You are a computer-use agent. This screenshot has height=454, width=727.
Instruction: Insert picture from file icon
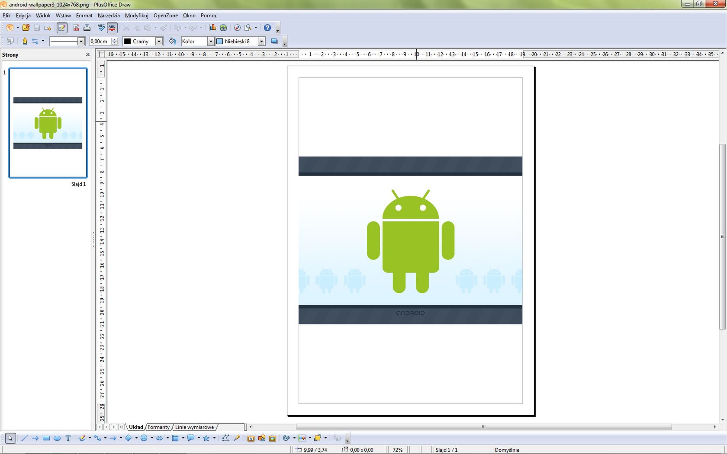(x=262, y=438)
